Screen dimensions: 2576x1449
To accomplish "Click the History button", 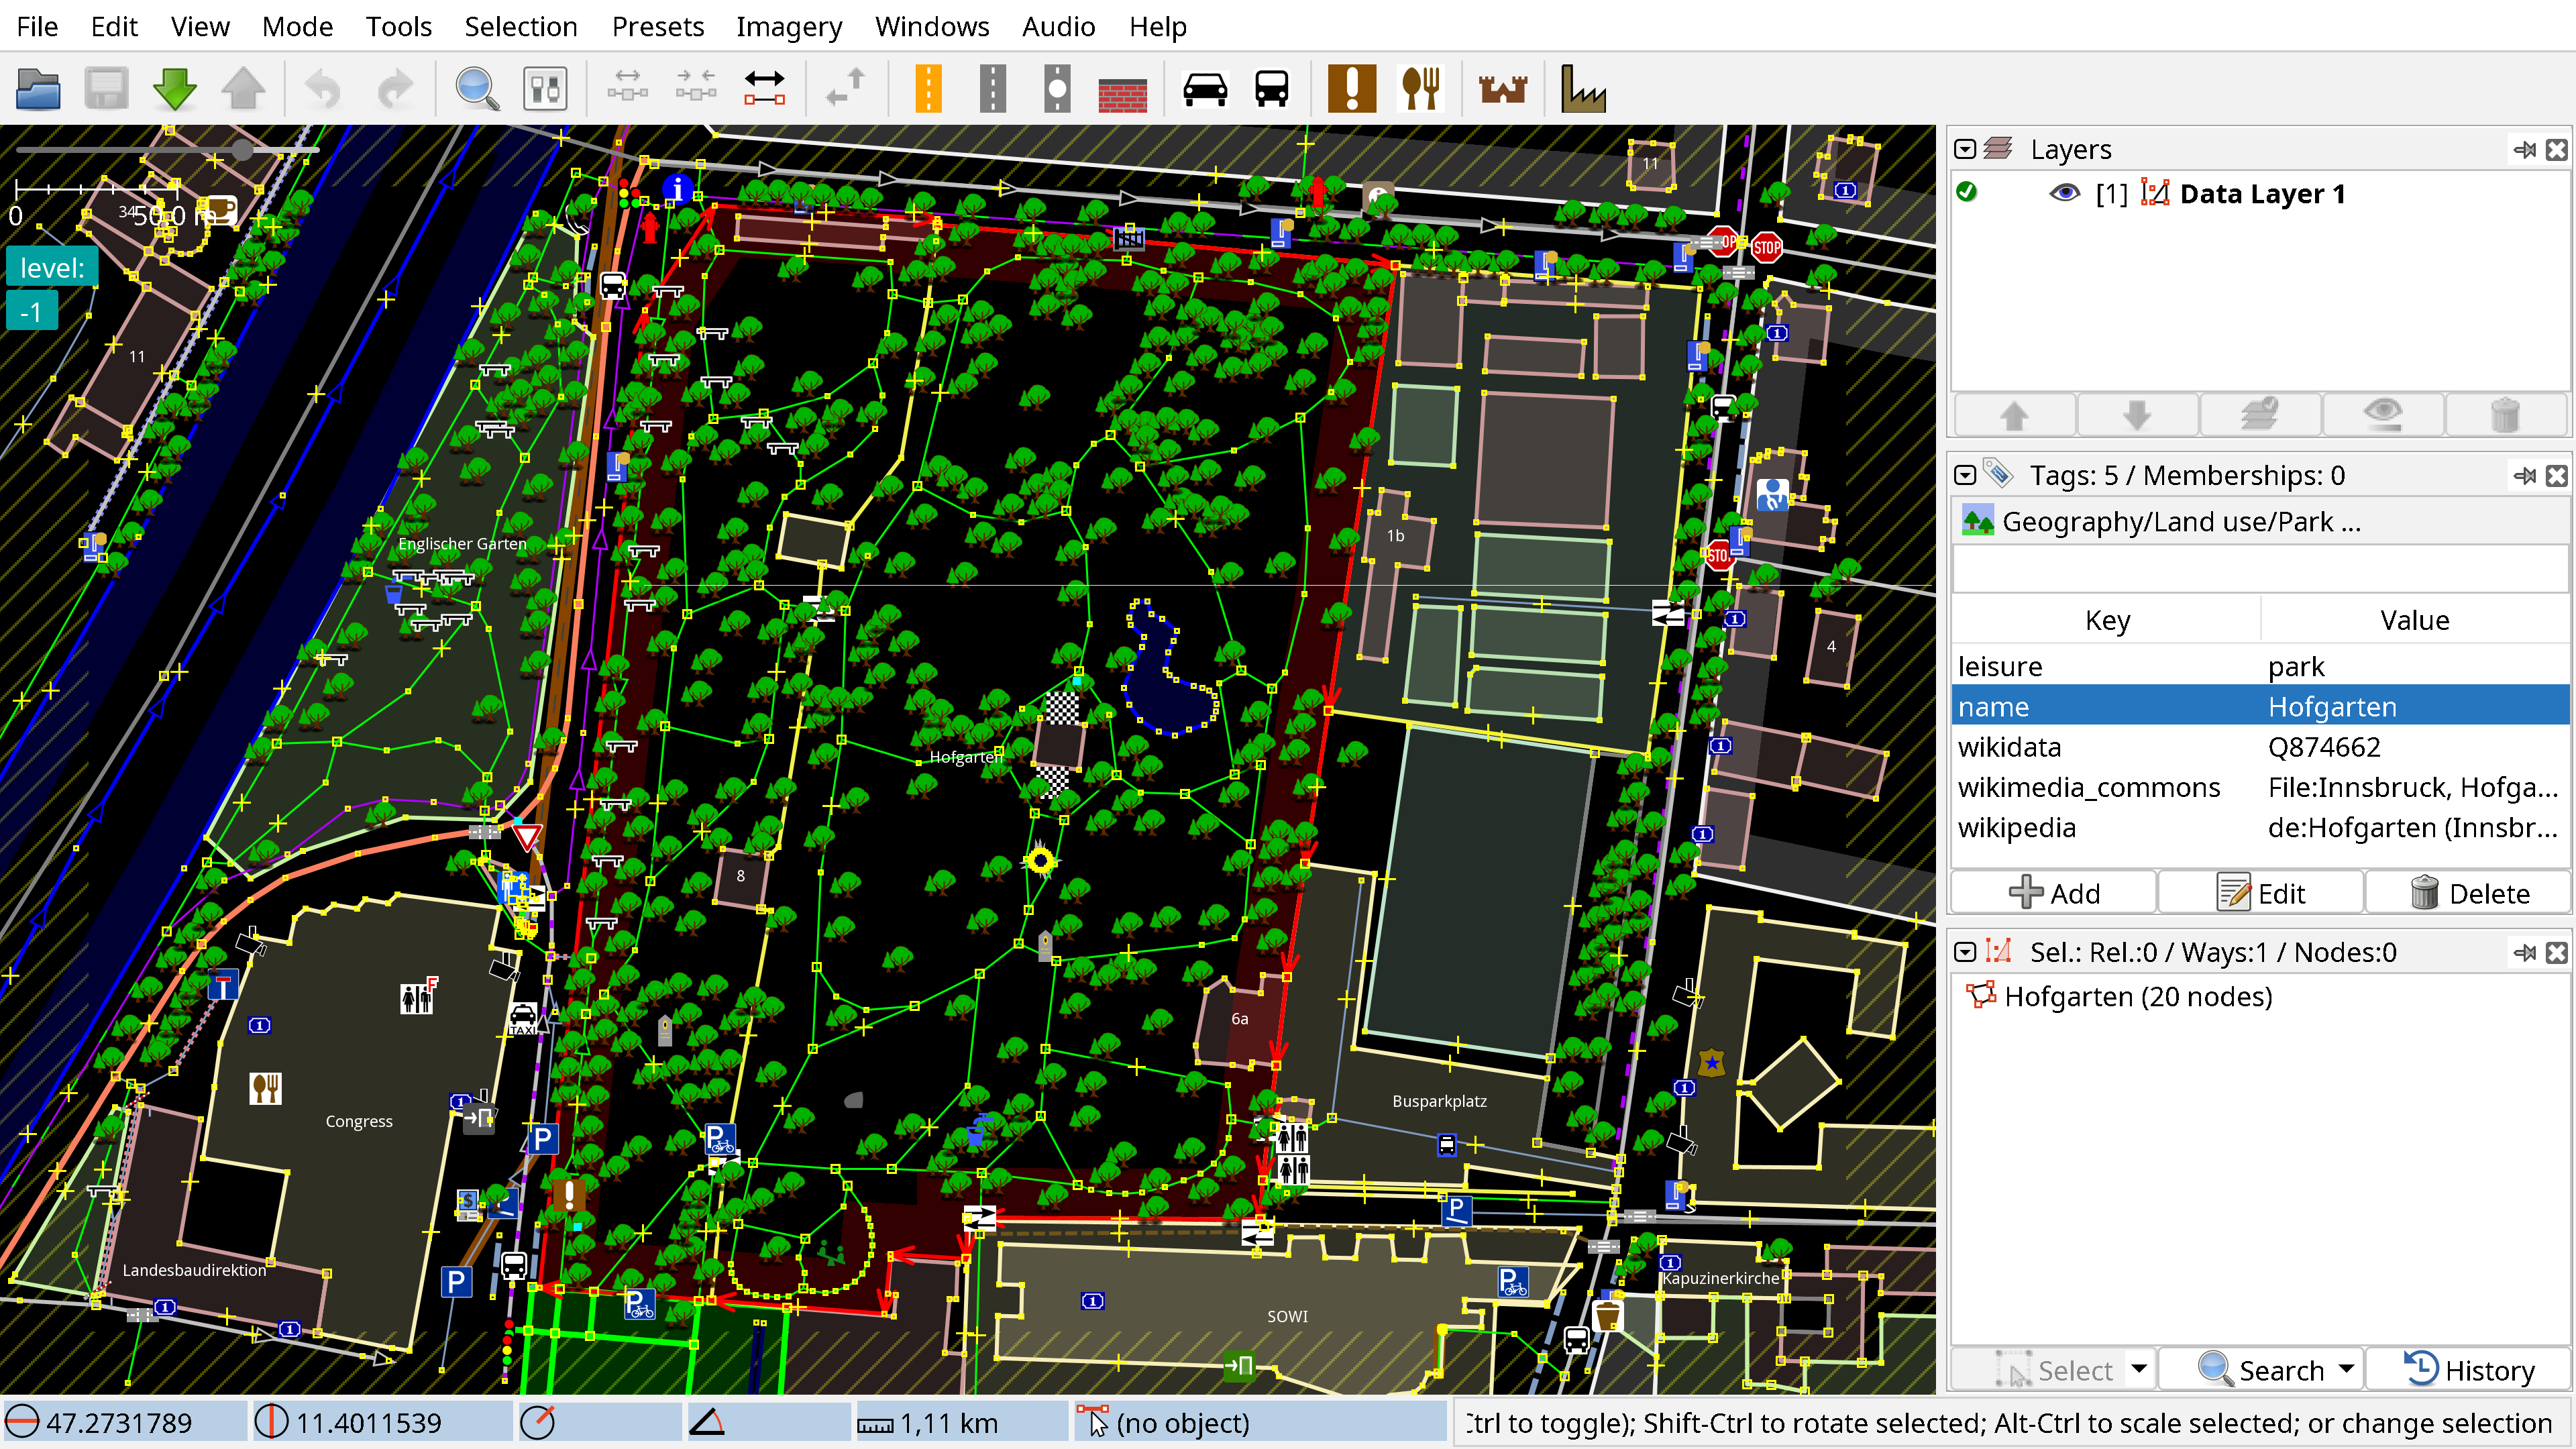I will (x=2469, y=1369).
